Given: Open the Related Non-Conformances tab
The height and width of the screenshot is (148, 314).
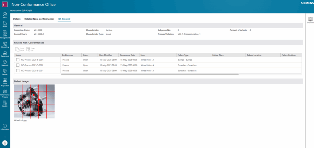Looking at the screenshot, I should click(39, 19).
